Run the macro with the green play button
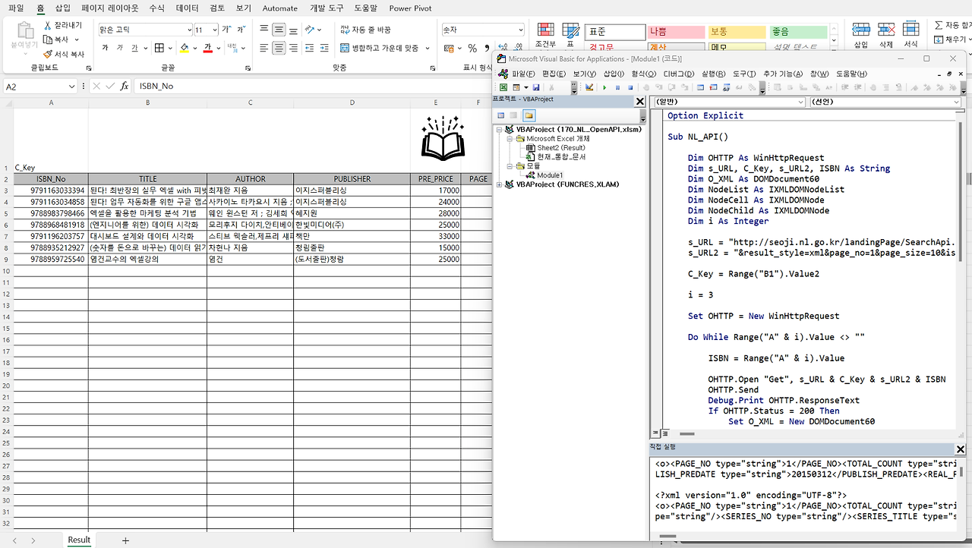 [x=605, y=88]
